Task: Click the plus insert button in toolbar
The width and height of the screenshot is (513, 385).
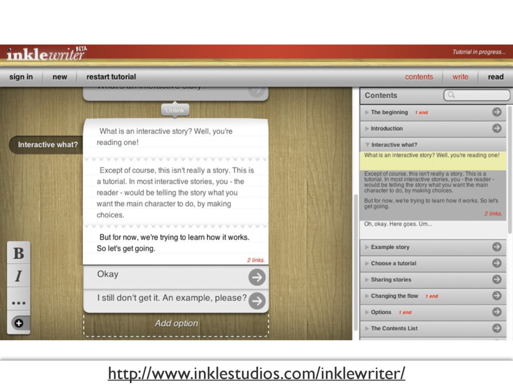Action: (19, 323)
